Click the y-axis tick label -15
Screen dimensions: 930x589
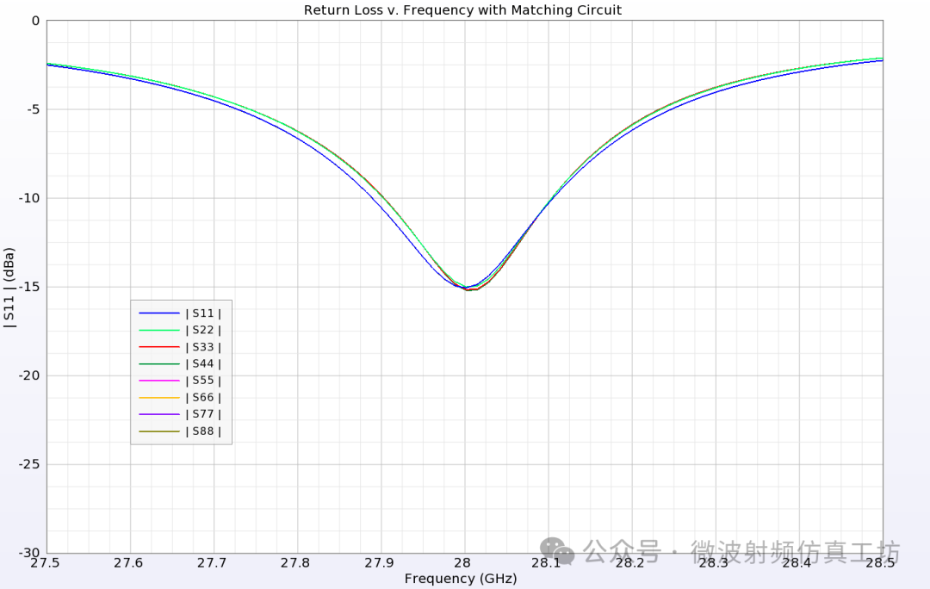pyautogui.click(x=29, y=287)
